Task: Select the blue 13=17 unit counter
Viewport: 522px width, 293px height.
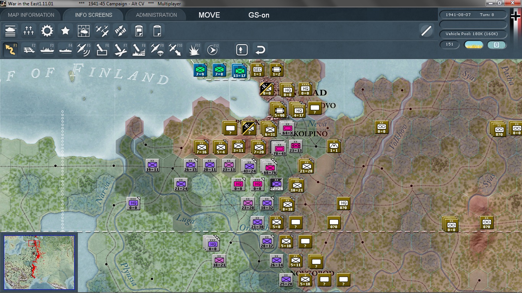Action: [x=239, y=70]
